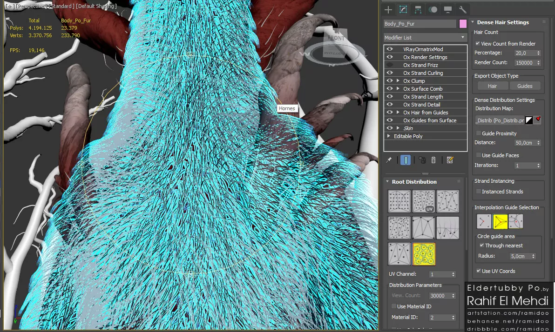Open the Create tab plus icon
Image resolution: width=555 pixels, height=332 pixels.
coord(388,10)
